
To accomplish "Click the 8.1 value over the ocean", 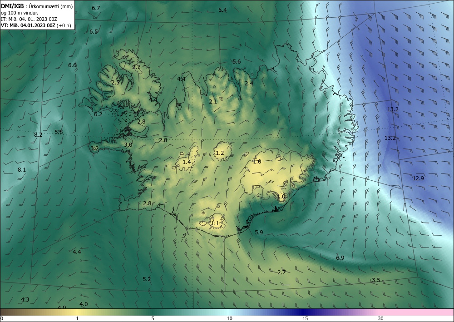I will (22, 170).
